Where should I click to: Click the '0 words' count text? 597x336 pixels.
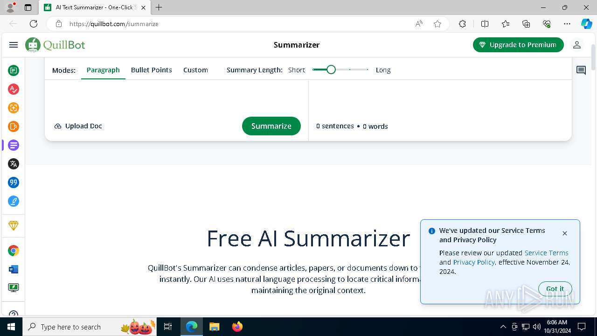tap(375, 126)
